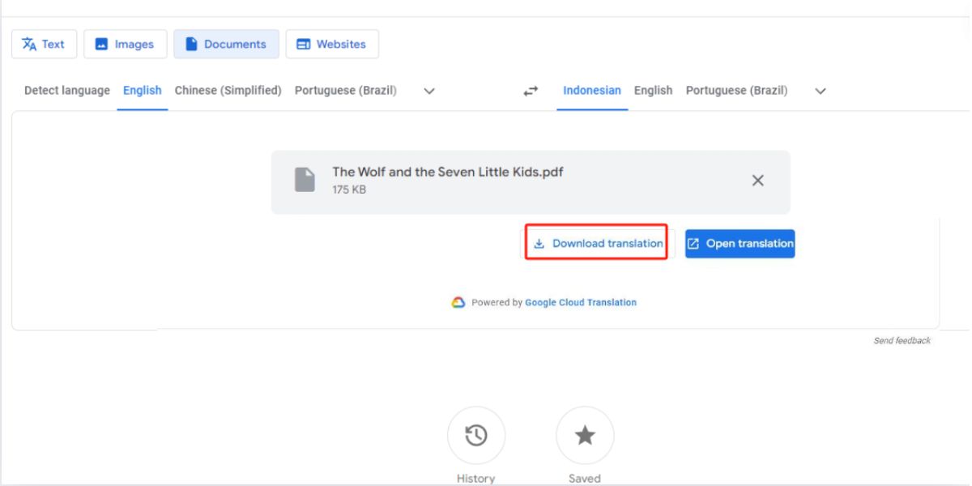This screenshot has height=486, width=972.
Task: Click the Open translation button
Action: click(x=739, y=243)
